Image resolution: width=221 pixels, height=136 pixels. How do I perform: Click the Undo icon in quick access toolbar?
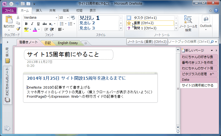17,4
